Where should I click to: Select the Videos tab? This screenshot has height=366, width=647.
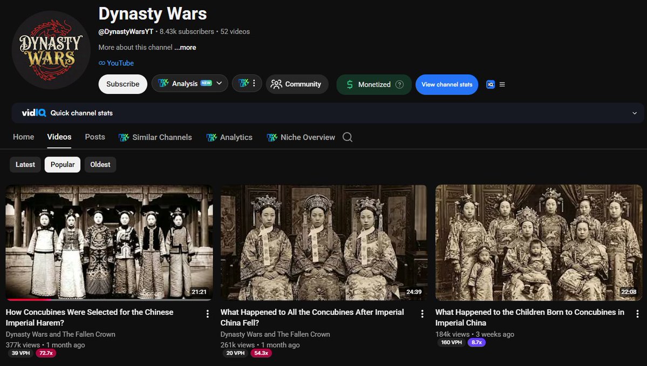click(x=59, y=137)
